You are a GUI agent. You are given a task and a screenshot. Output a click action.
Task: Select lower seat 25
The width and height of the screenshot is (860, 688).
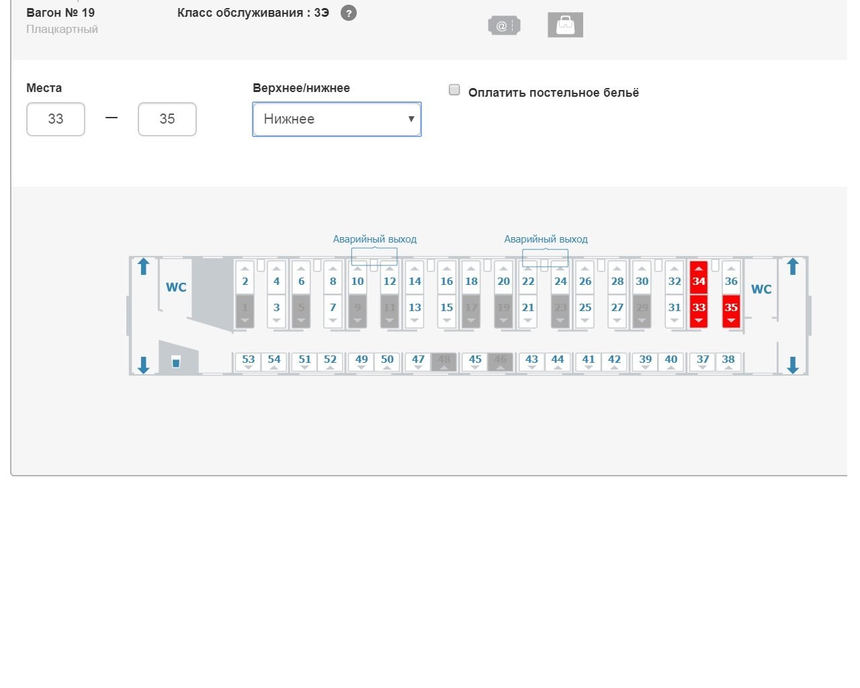pyautogui.click(x=585, y=310)
